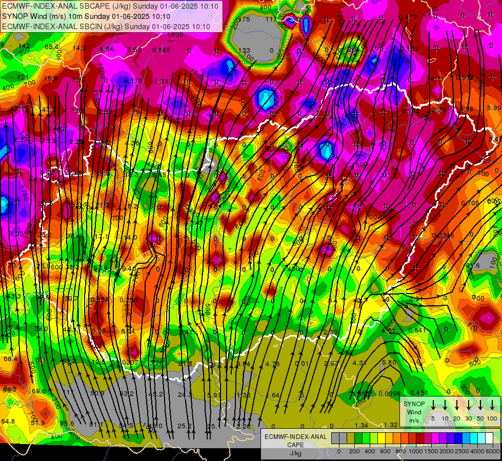
Task: Click the '0' tick in CAPE legend
Action: point(339,451)
